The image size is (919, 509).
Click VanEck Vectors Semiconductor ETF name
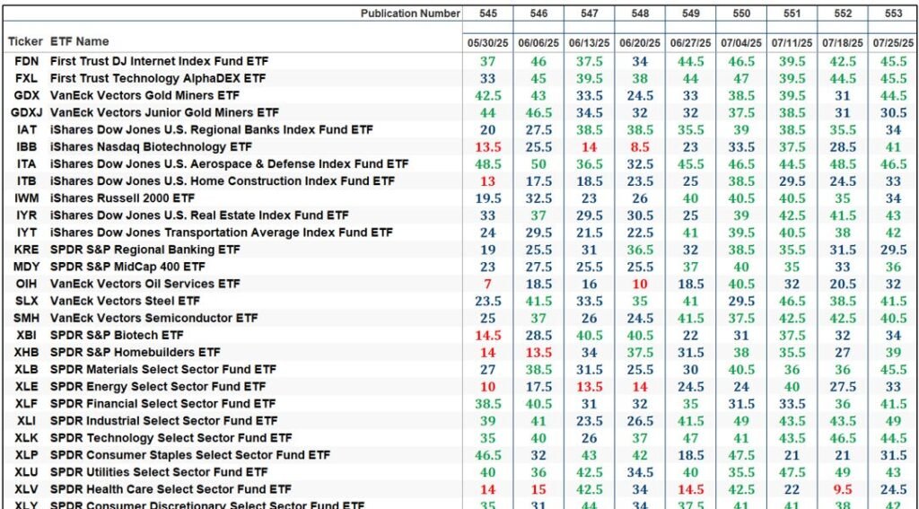(153, 318)
